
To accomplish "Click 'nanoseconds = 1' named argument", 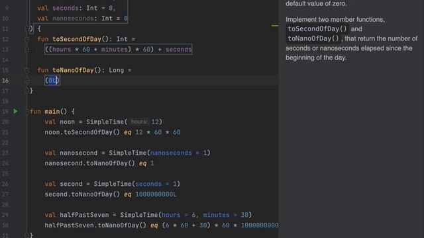I will click(x=178, y=153).
